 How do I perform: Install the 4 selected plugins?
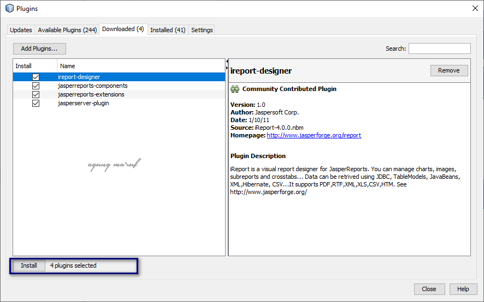tap(29, 265)
